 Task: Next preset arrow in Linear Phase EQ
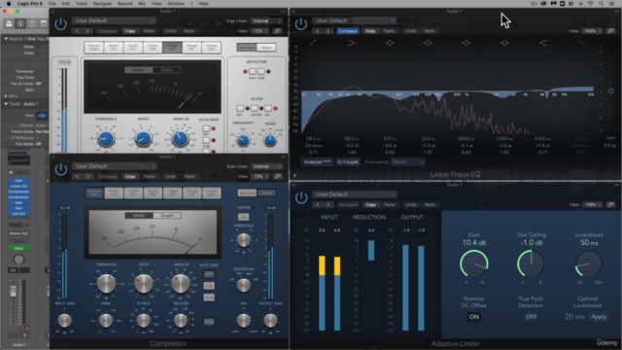tap(328, 31)
